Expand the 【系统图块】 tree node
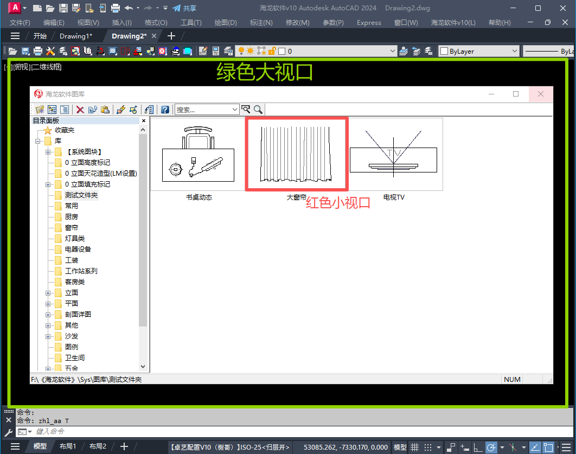The height and width of the screenshot is (454, 576). pos(48,152)
